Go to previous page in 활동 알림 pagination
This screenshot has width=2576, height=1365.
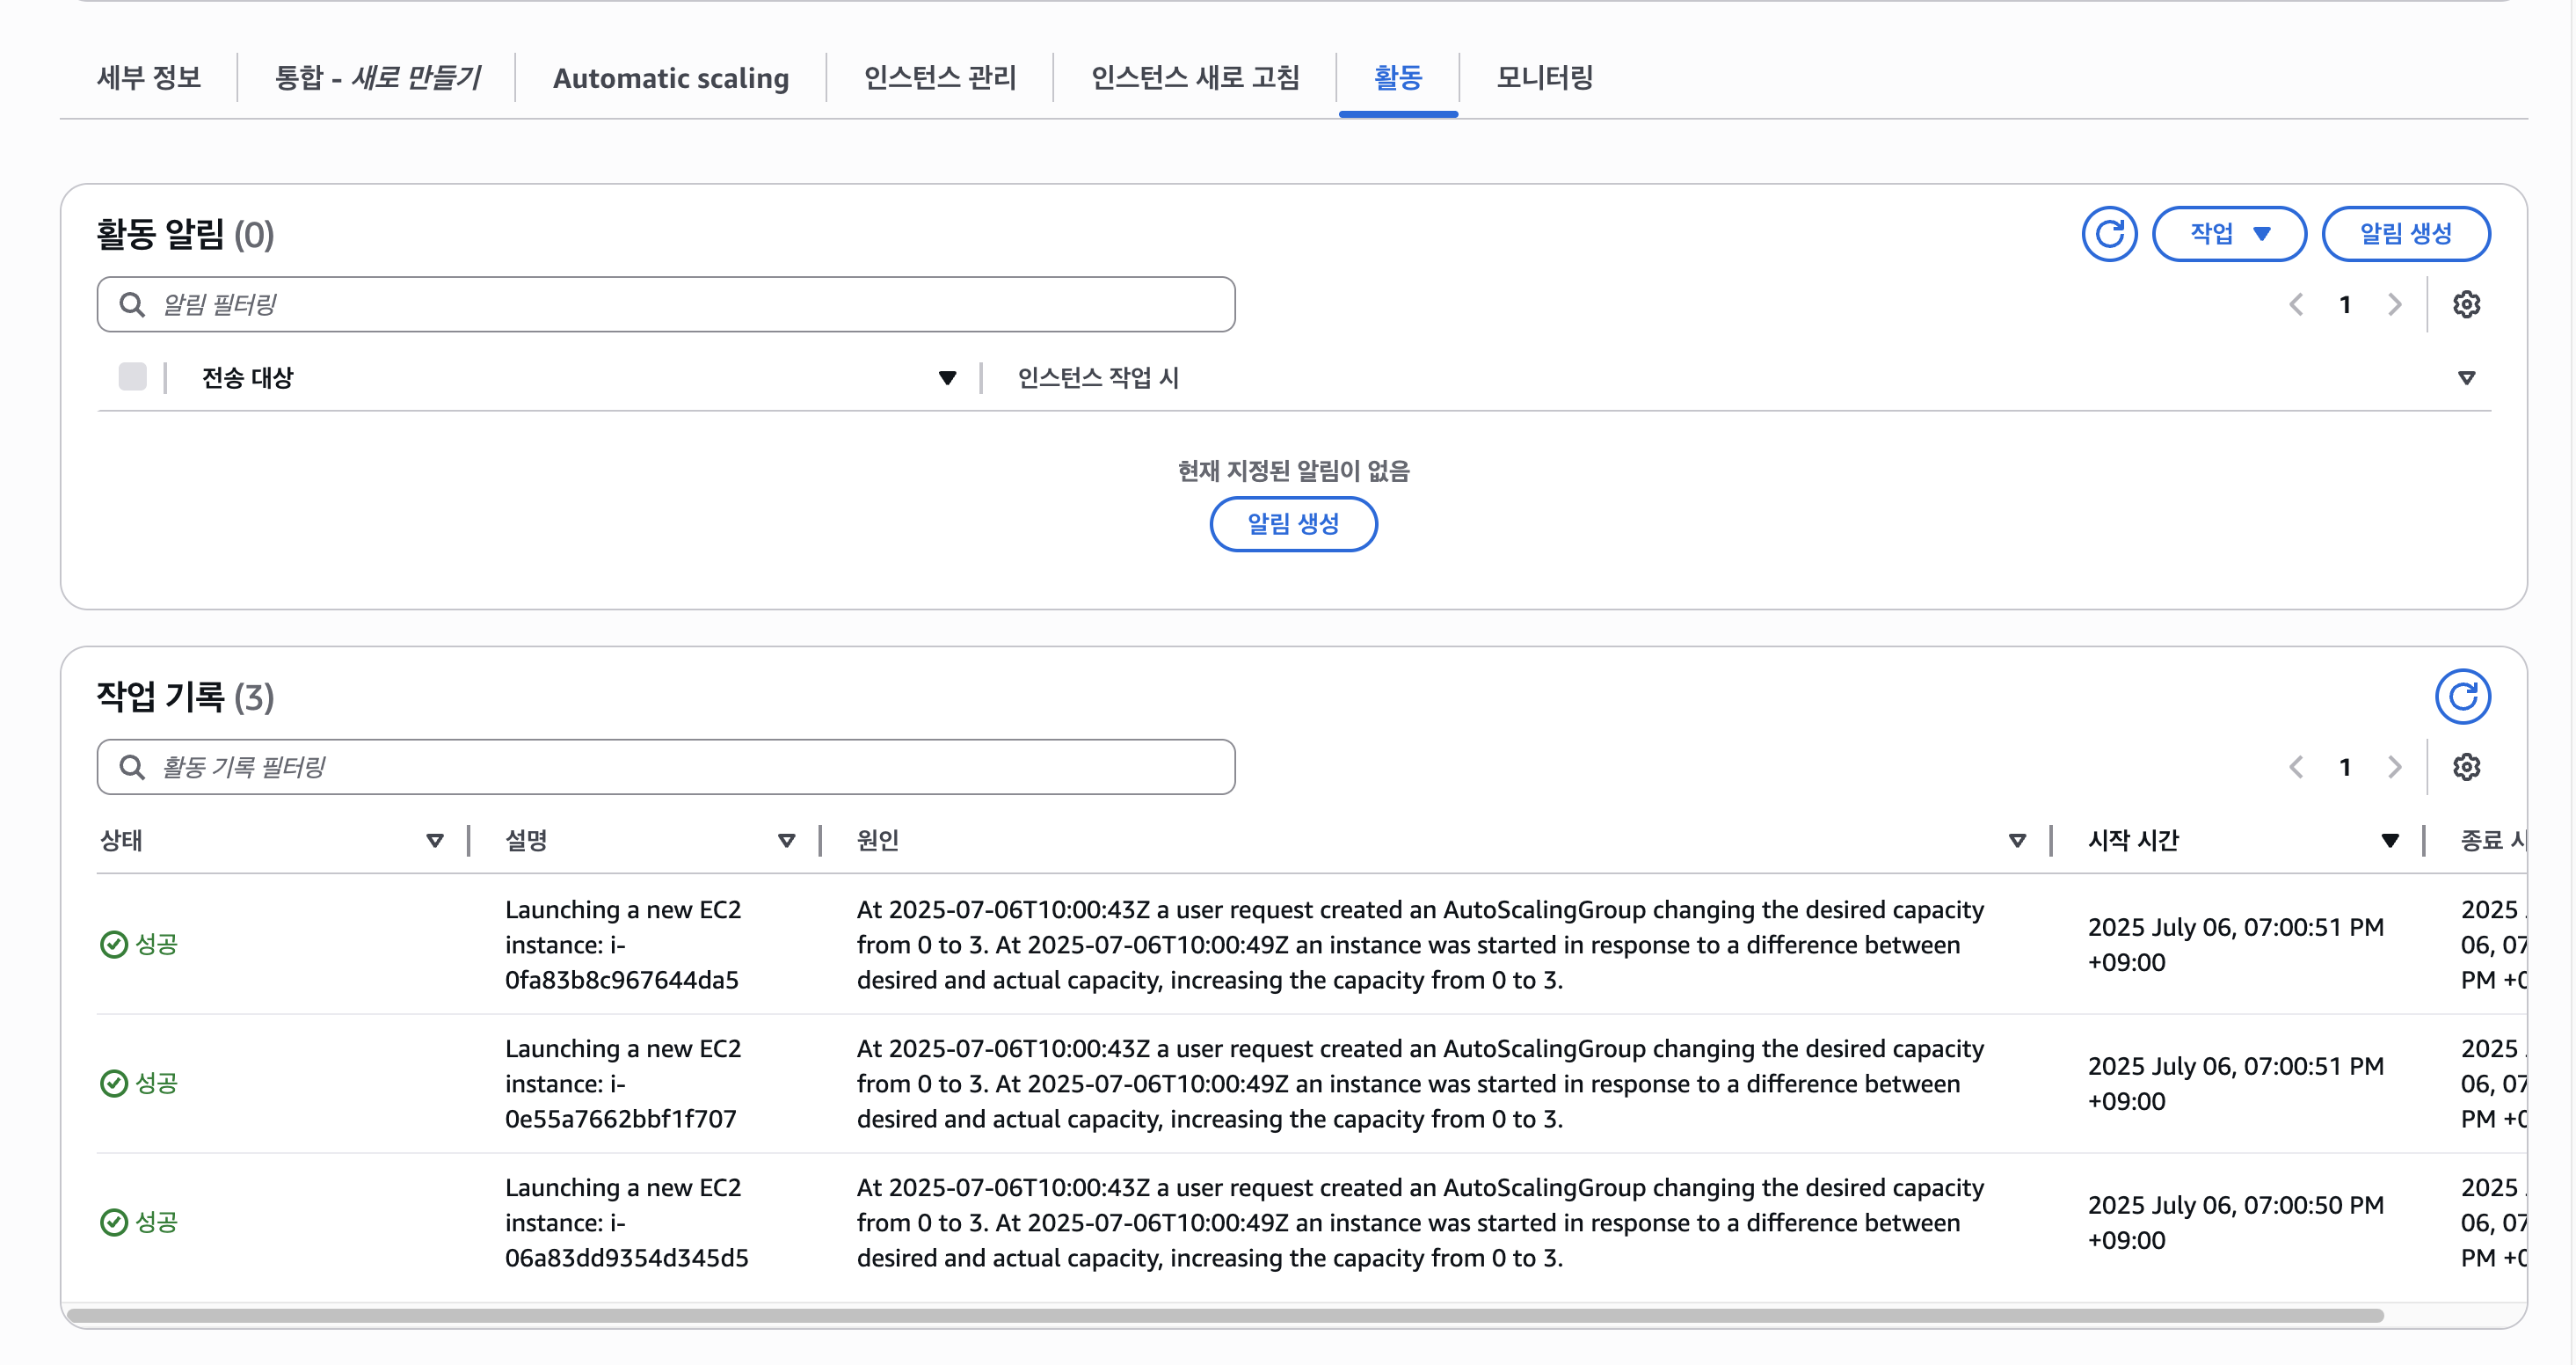(2296, 304)
